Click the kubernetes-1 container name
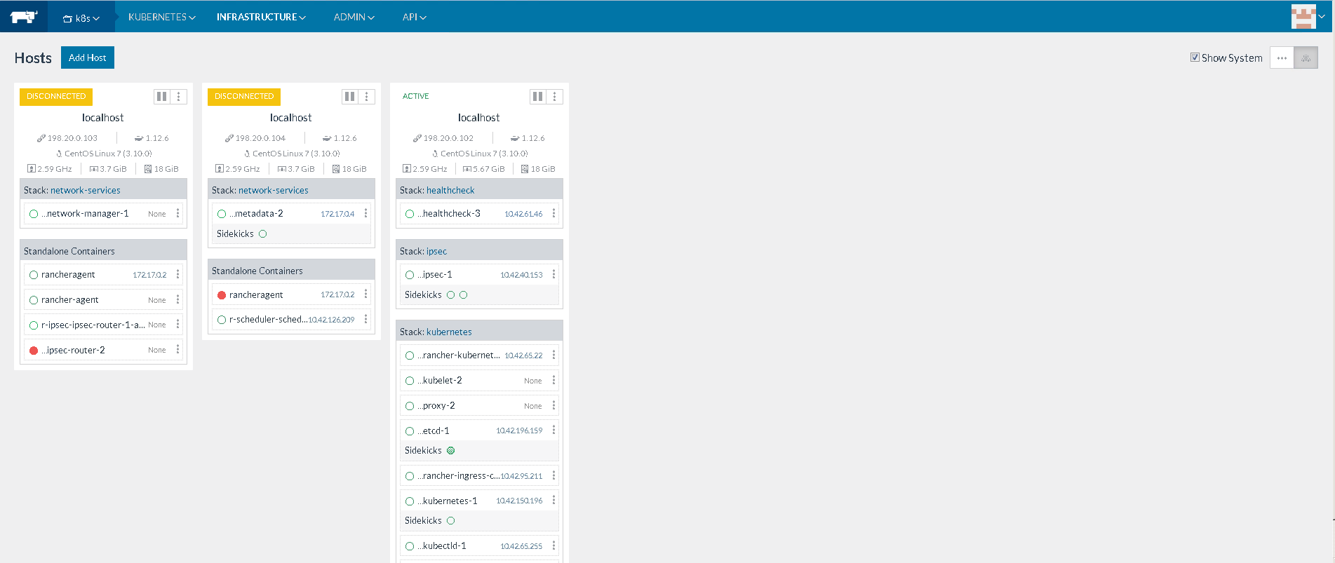The image size is (1335, 563). 448,501
